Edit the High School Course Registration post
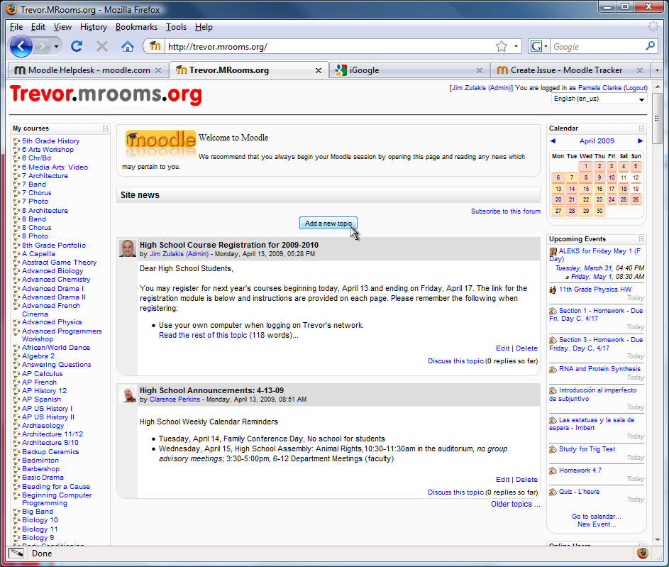Image resolution: width=669 pixels, height=567 pixels. (x=502, y=348)
